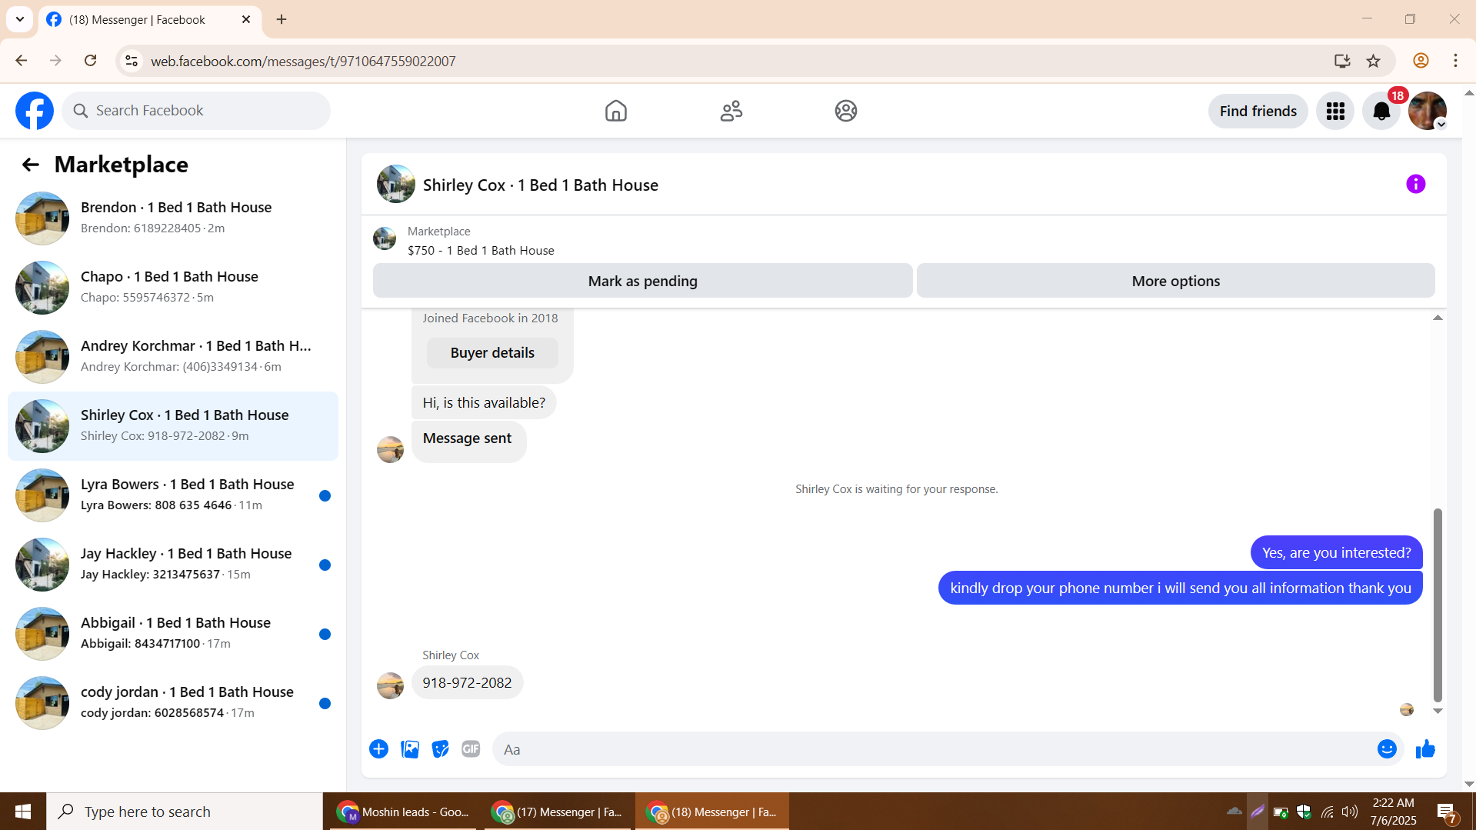Install app icon in address bar
The image size is (1476, 830).
tap(1342, 61)
